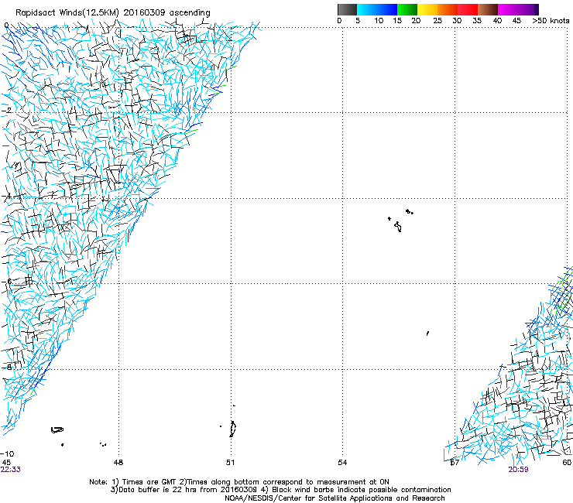Click the "57" longitude label on the bottom axis
This screenshot has height=503, width=573.
(x=455, y=463)
